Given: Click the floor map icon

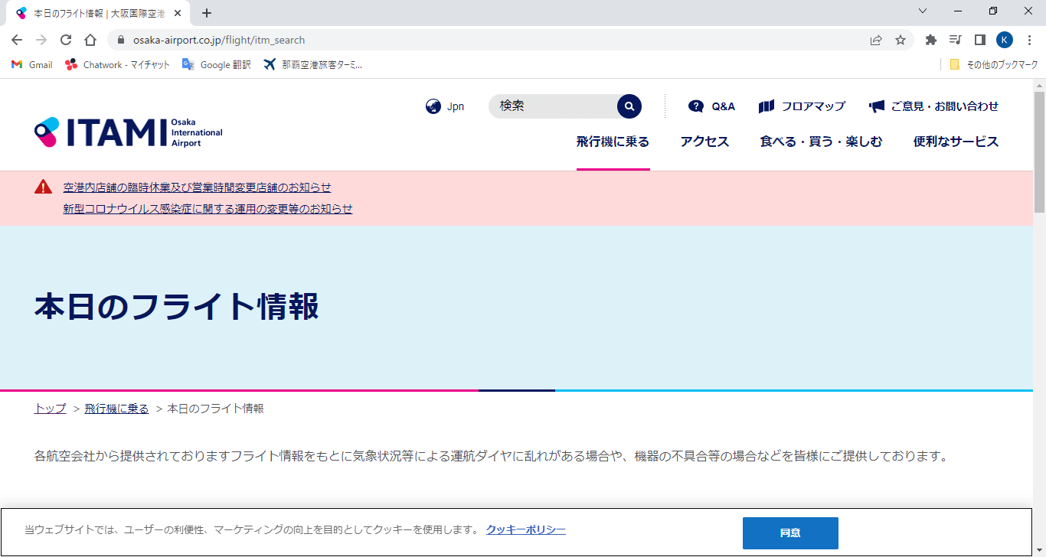Looking at the screenshot, I should tap(767, 106).
